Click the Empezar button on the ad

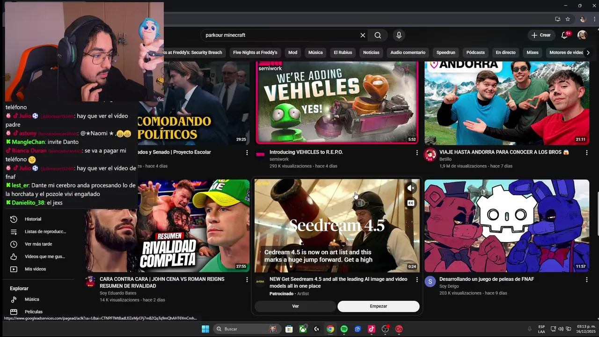click(379, 306)
